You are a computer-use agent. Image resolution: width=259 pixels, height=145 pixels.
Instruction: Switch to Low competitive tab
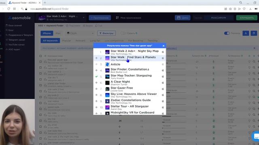(114, 41)
